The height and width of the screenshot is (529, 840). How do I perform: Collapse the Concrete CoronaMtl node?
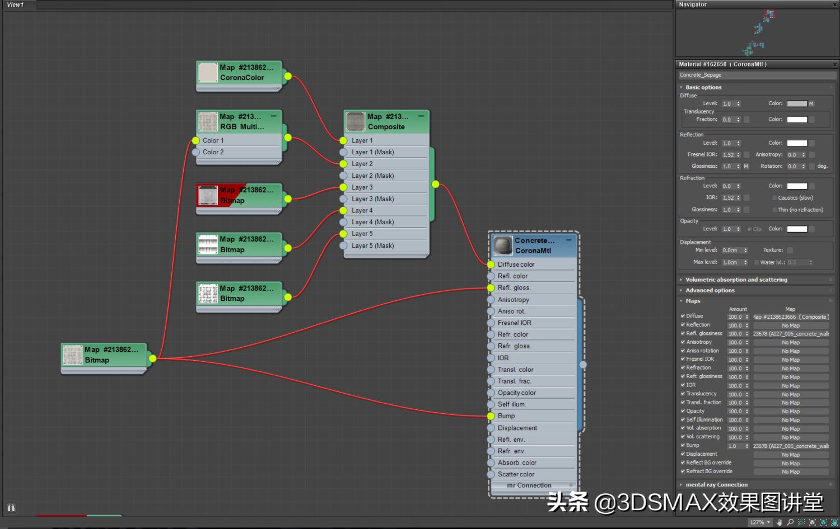click(x=568, y=240)
